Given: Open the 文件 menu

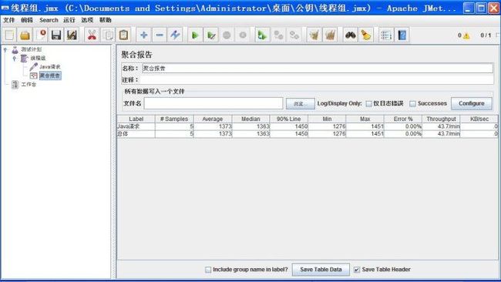Looking at the screenshot, I should (x=9, y=20).
